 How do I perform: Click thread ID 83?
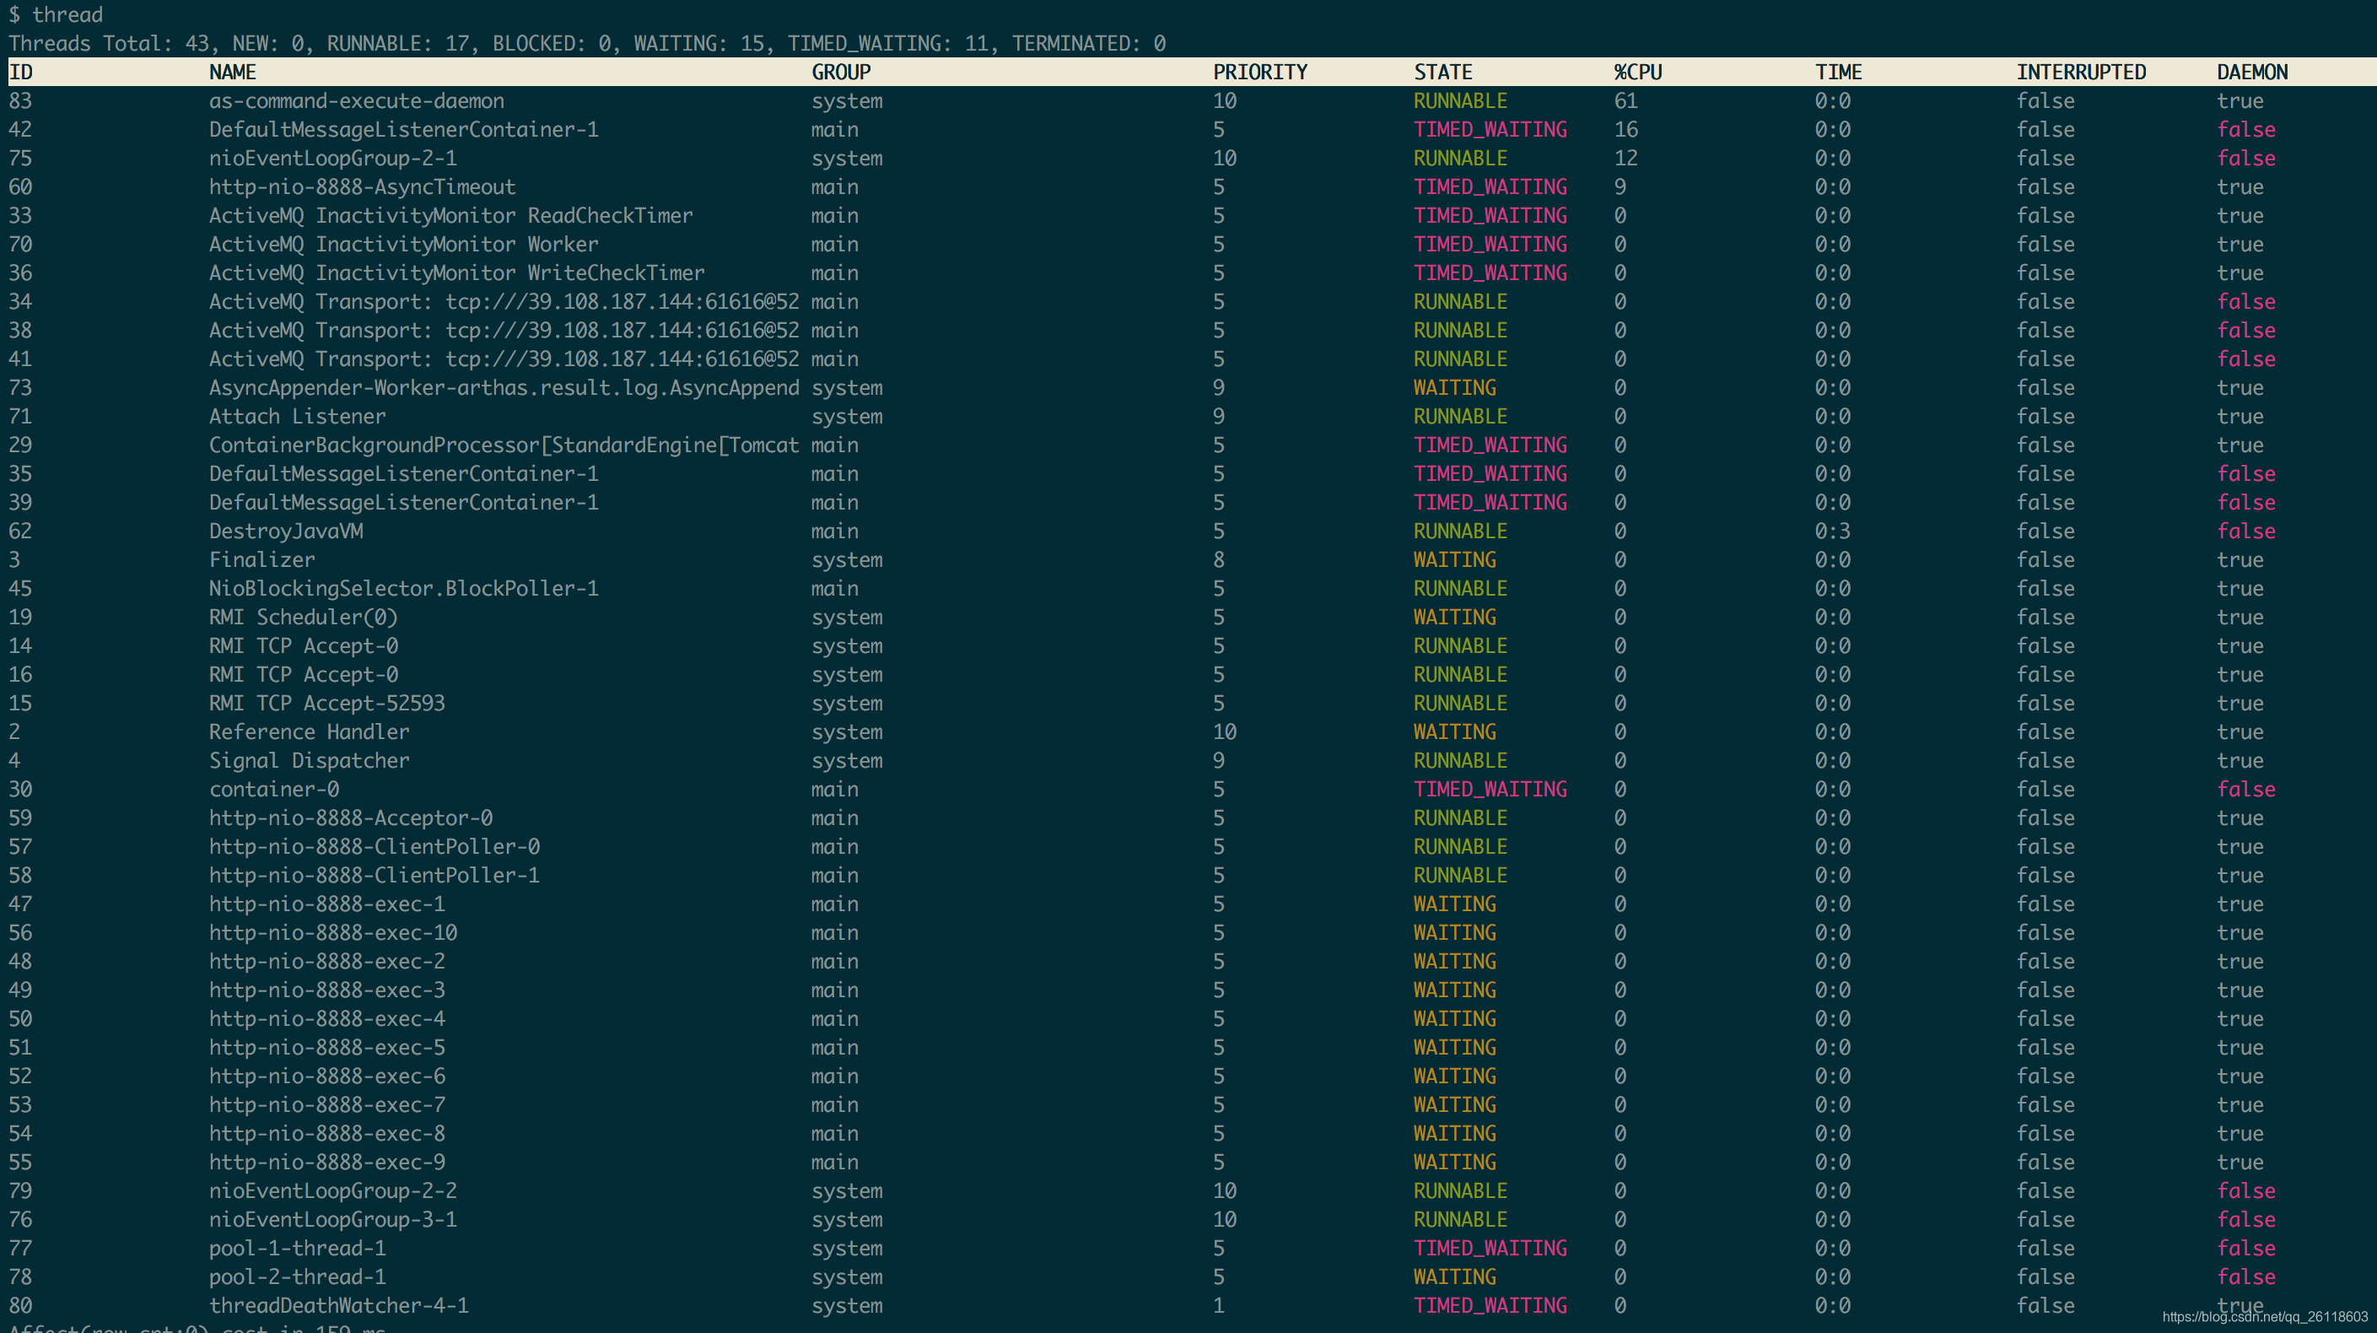(x=20, y=100)
